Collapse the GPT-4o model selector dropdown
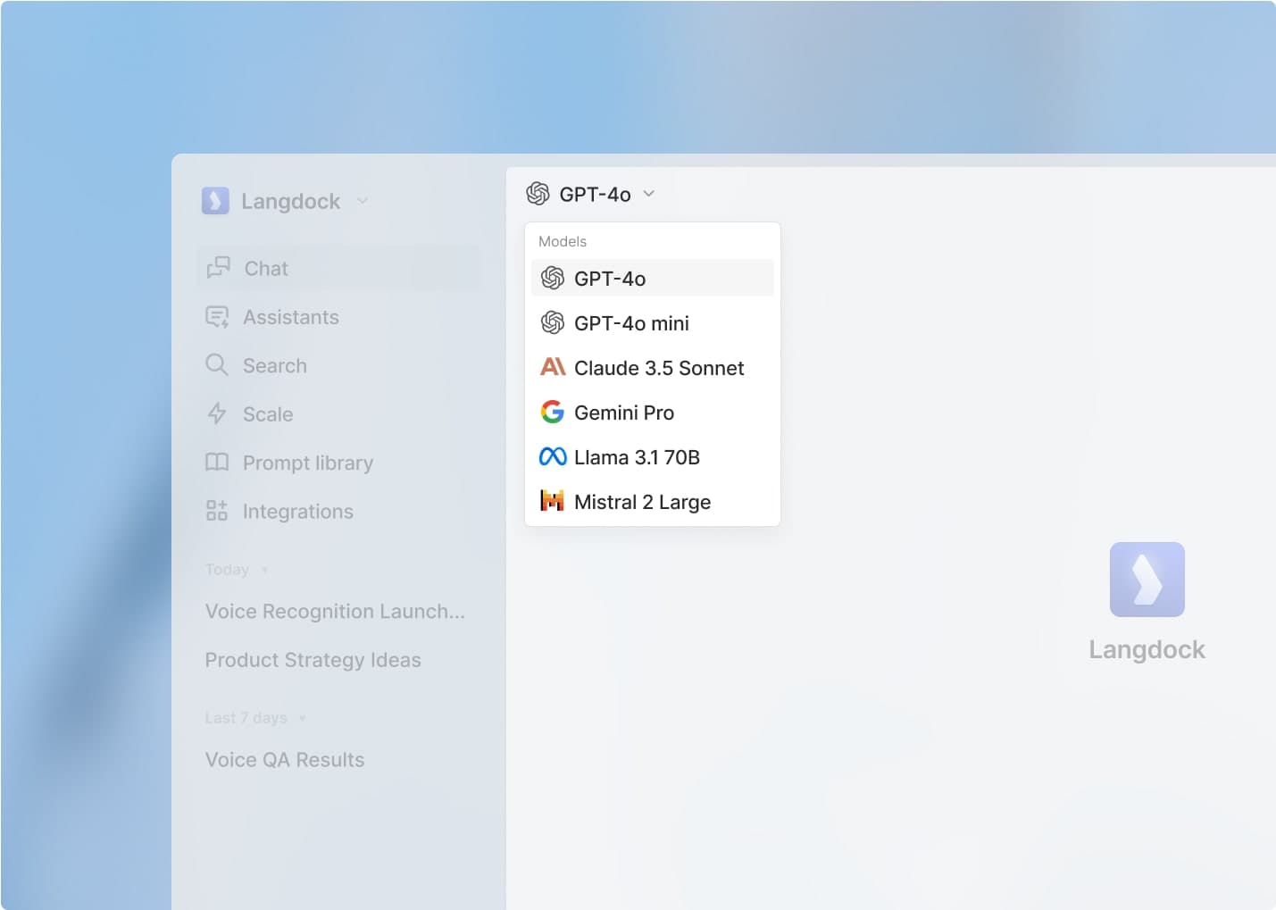 pos(649,194)
